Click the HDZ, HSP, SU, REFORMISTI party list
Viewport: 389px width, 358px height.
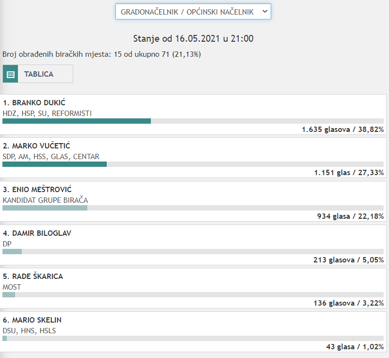click(47, 113)
